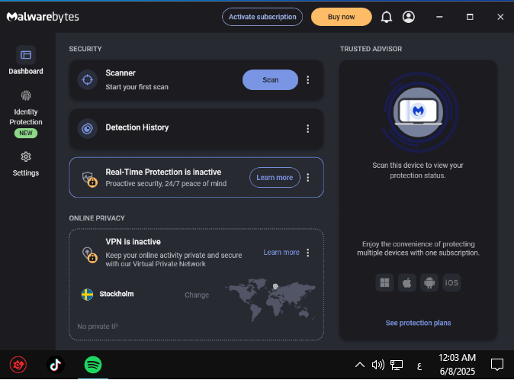Show hidden system tray icons

(x=360, y=365)
